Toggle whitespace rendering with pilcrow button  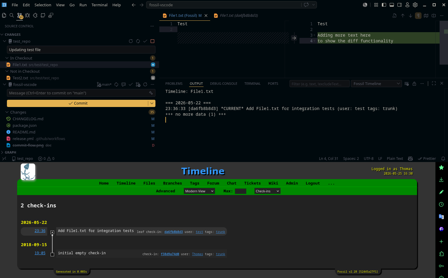[418, 16]
